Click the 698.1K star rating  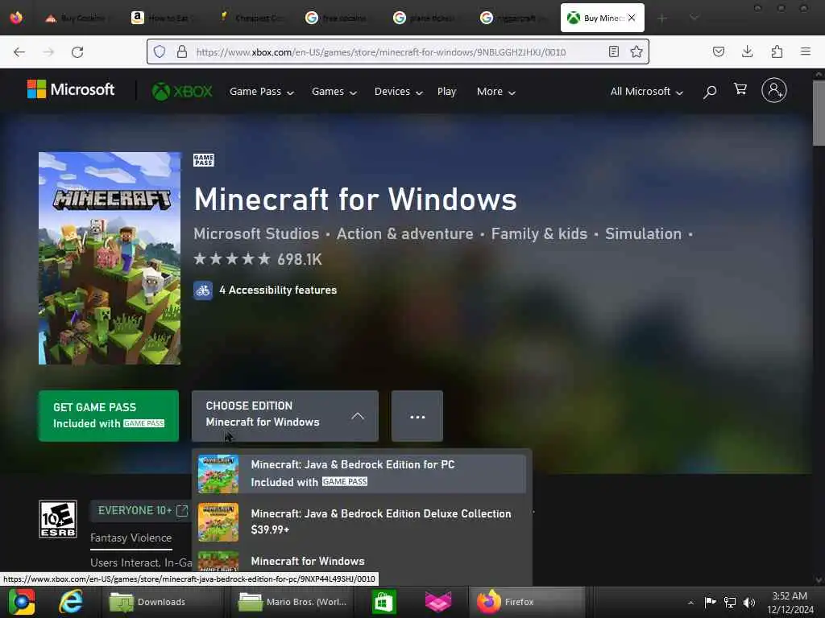[x=258, y=259]
